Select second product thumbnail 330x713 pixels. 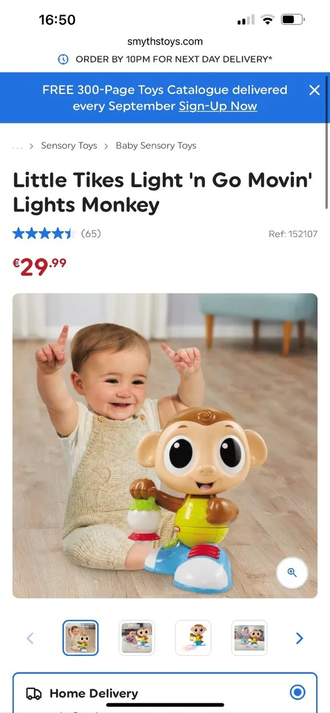137,638
